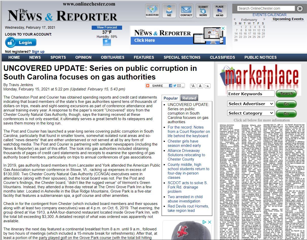Open the Special Referee legal notice ad
The width and height of the screenshot is (307, 240).
262,182
